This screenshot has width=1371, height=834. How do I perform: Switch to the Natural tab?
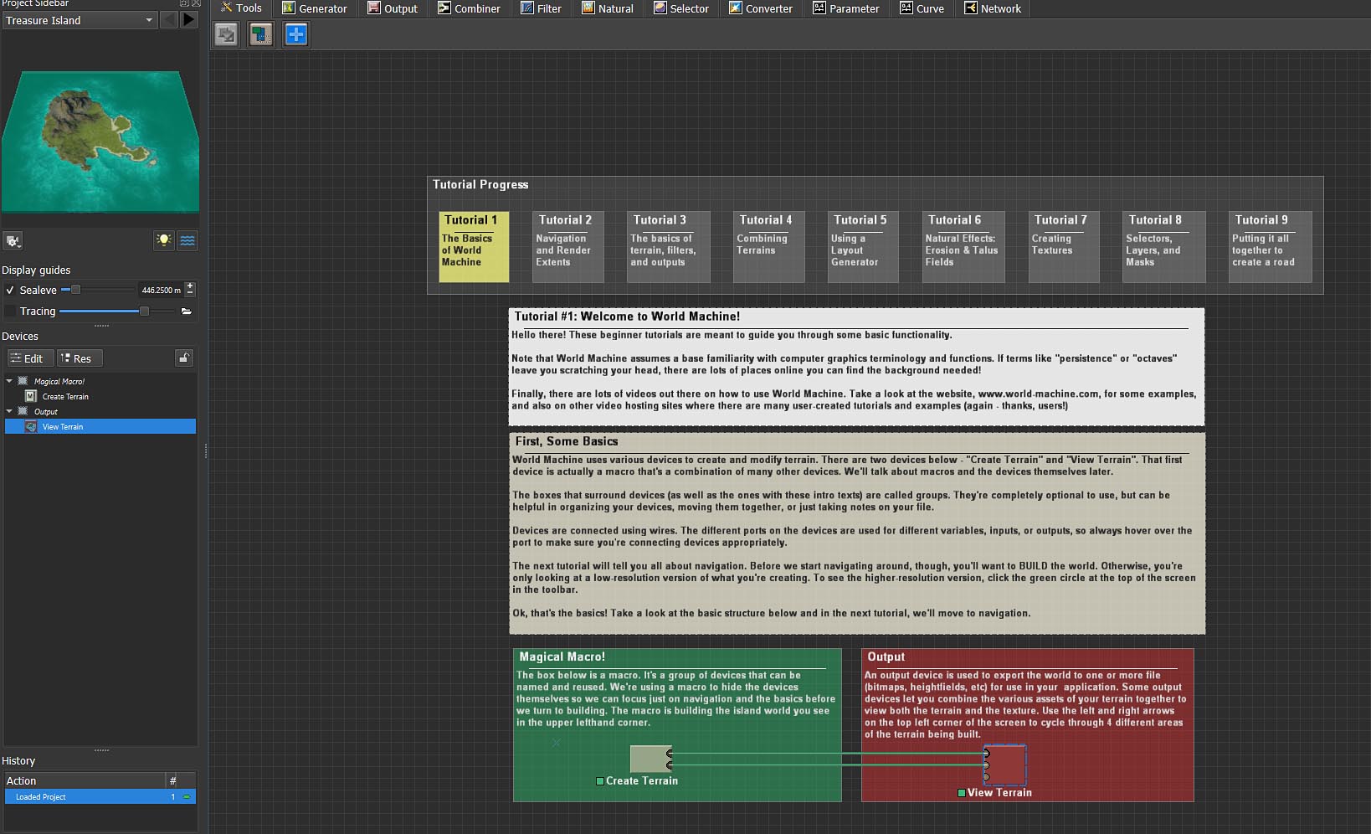[x=608, y=8]
